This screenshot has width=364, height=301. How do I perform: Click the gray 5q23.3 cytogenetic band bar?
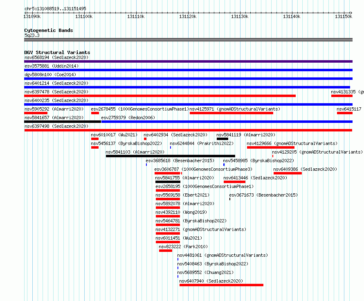(188, 40)
